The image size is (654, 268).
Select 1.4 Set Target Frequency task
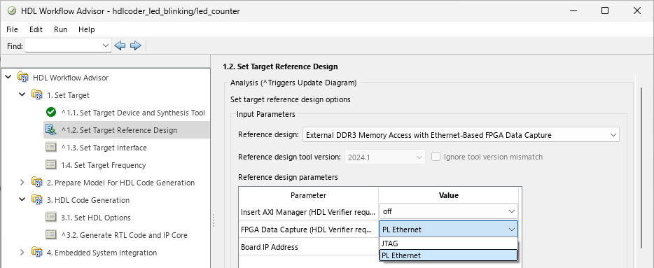[104, 165]
